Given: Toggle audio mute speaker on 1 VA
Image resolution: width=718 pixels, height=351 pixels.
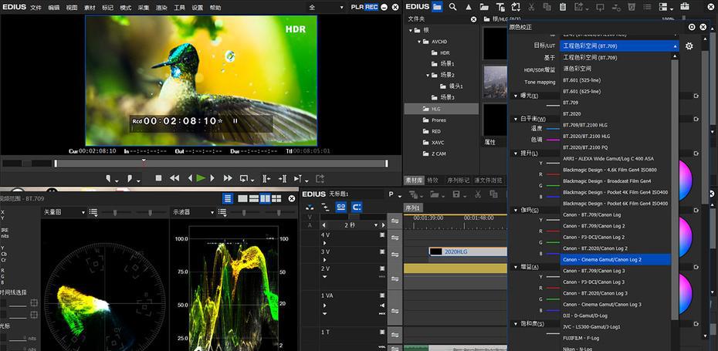Looking at the screenshot, I should (x=382, y=305).
